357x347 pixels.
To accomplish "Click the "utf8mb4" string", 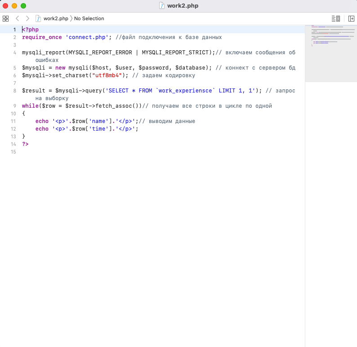I will (x=107, y=75).
